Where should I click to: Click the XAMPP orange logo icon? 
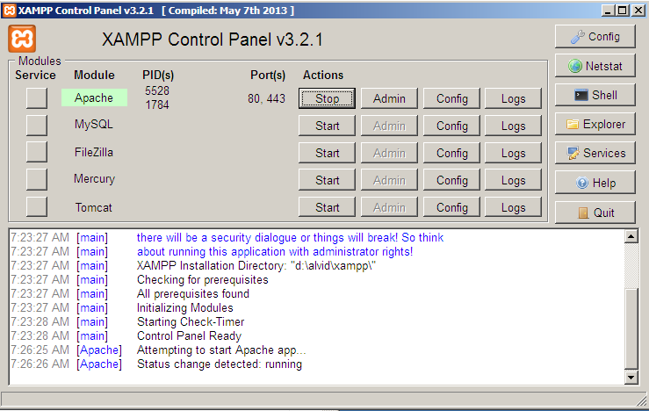(22, 39)
